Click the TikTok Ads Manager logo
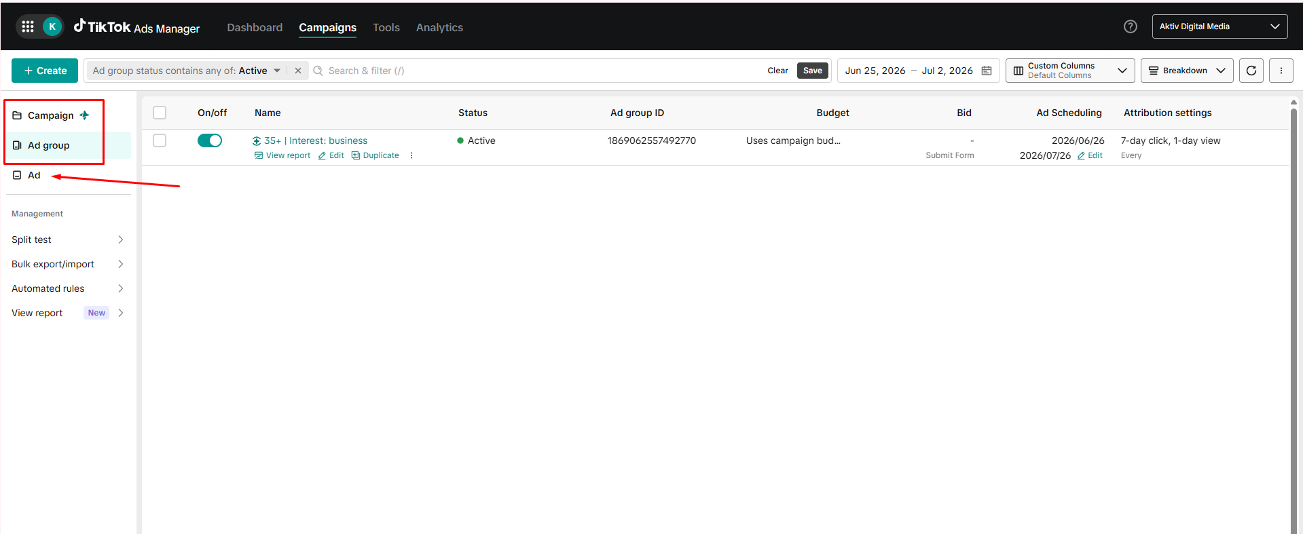Screen dimensions: 1303x534 tap(136, 27)
